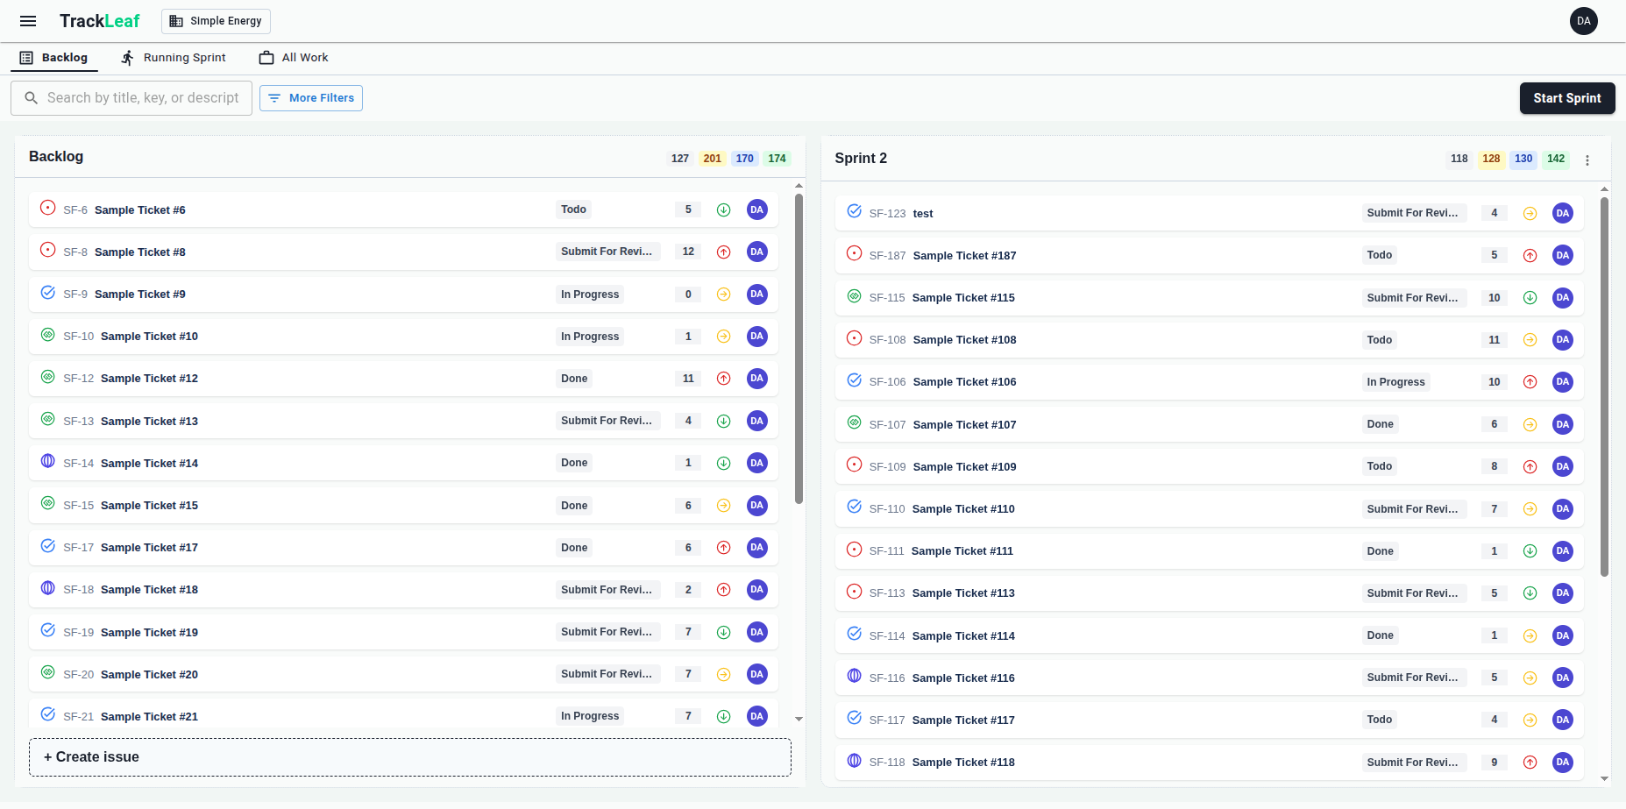This screenshot has width=1626, height=809.
Task: Click medium priority icon for SF-9
Action: [724, 294]
